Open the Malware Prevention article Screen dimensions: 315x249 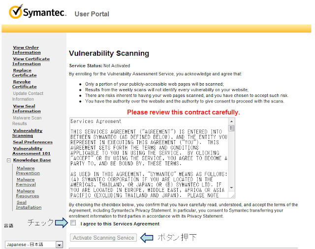28,170
